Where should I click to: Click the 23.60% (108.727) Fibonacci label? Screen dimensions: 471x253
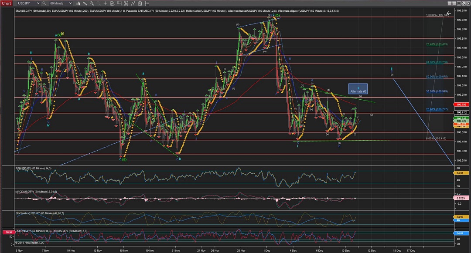(x=437, y=109)
